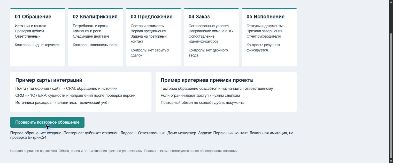
Task: Click "Контроль: лид не теряется" text
Action: 37,45
